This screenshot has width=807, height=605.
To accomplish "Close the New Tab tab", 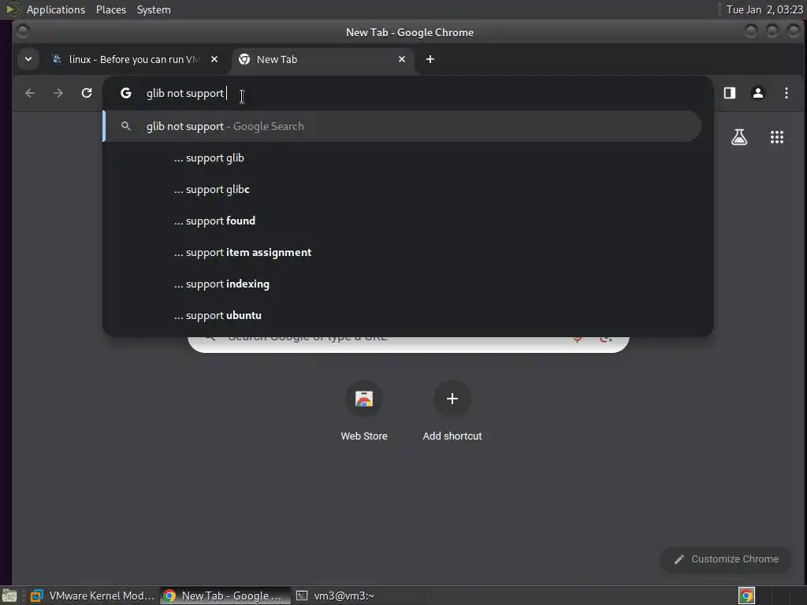I will click(x=402, y=59).
